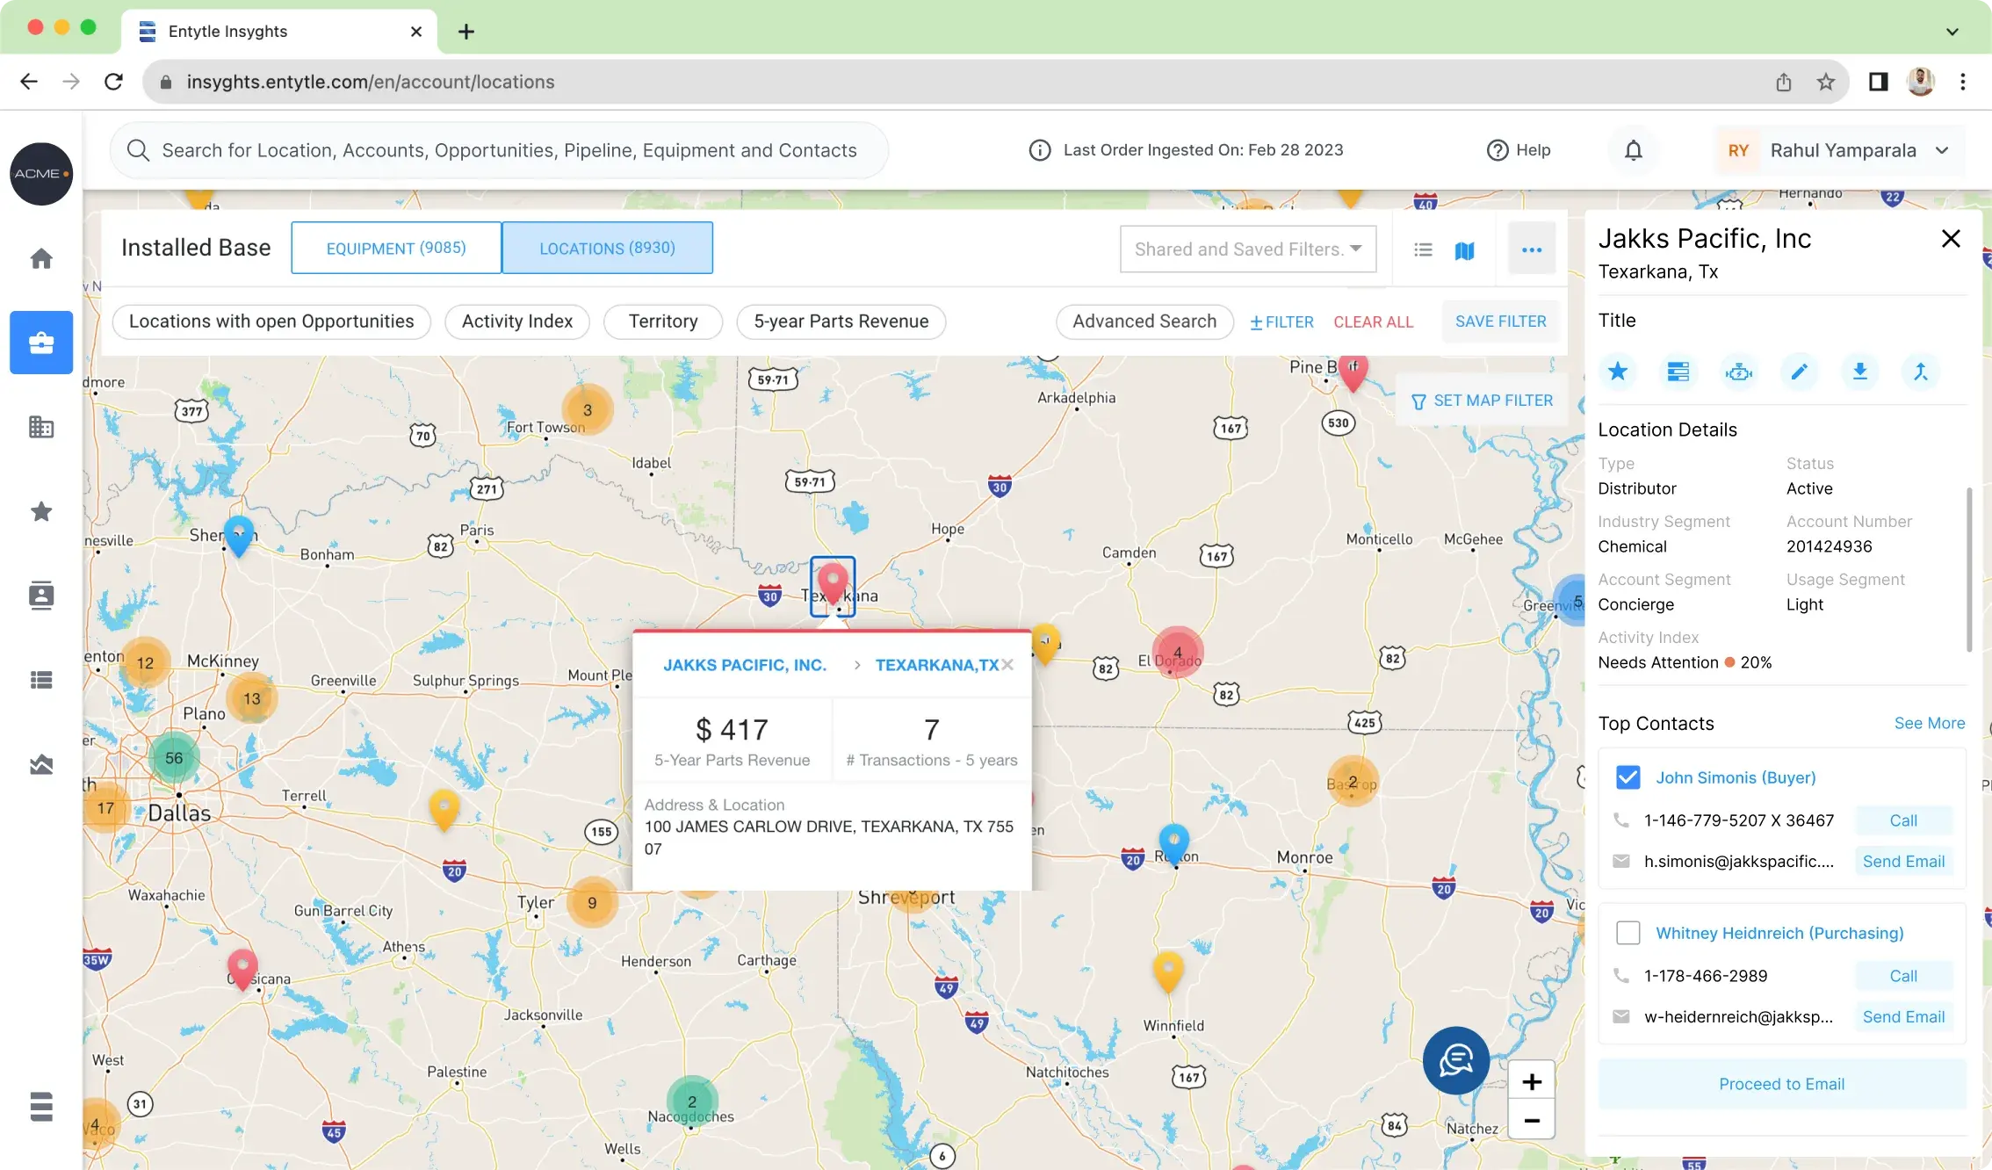This screenshot has height=1170, width=1992.
Task: Select the briefcase Installed Base sidebar icon
Action: click(41, 343)
